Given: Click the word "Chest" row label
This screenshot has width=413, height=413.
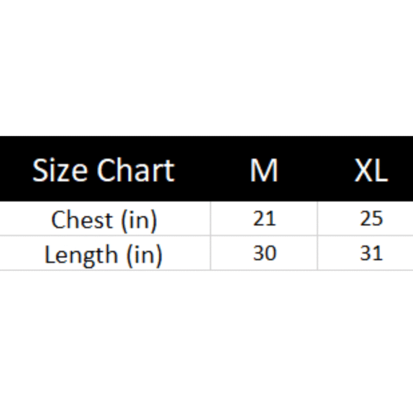Looking at the screenshot, I should pyautogui.click(x=81, y=220).
